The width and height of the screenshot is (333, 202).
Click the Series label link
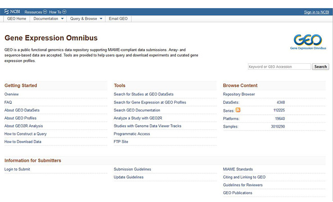[229, 111]
